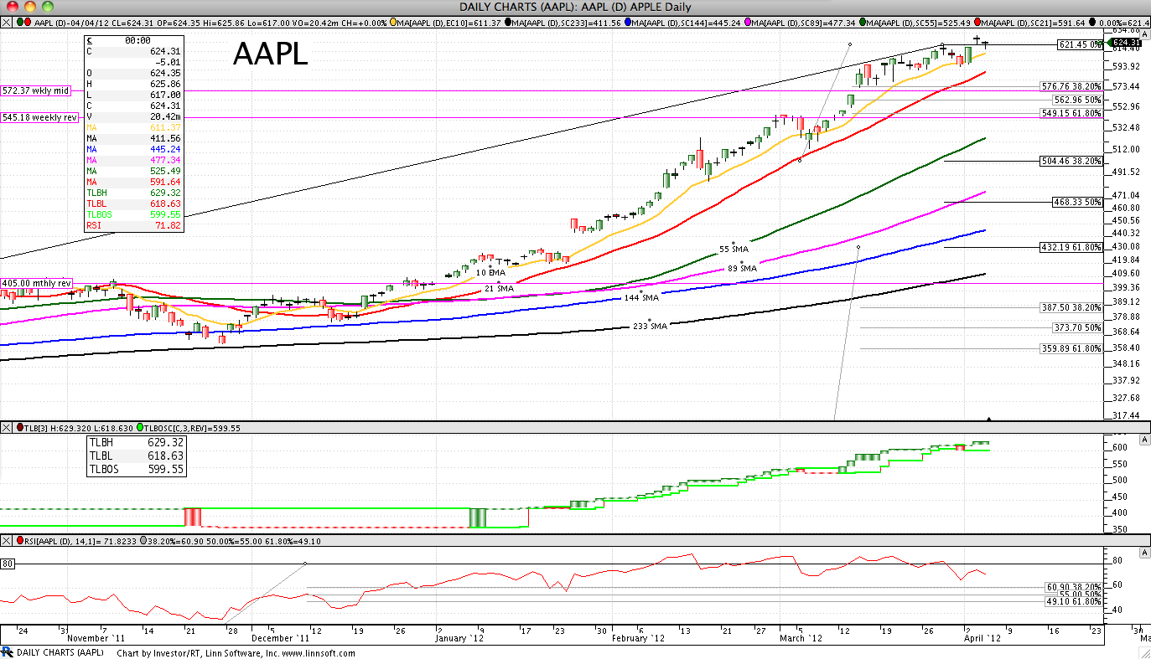Select the black SC233 moving average marker
The image size is (1151, 659).
pyautogui.click(x=509, y=20)
